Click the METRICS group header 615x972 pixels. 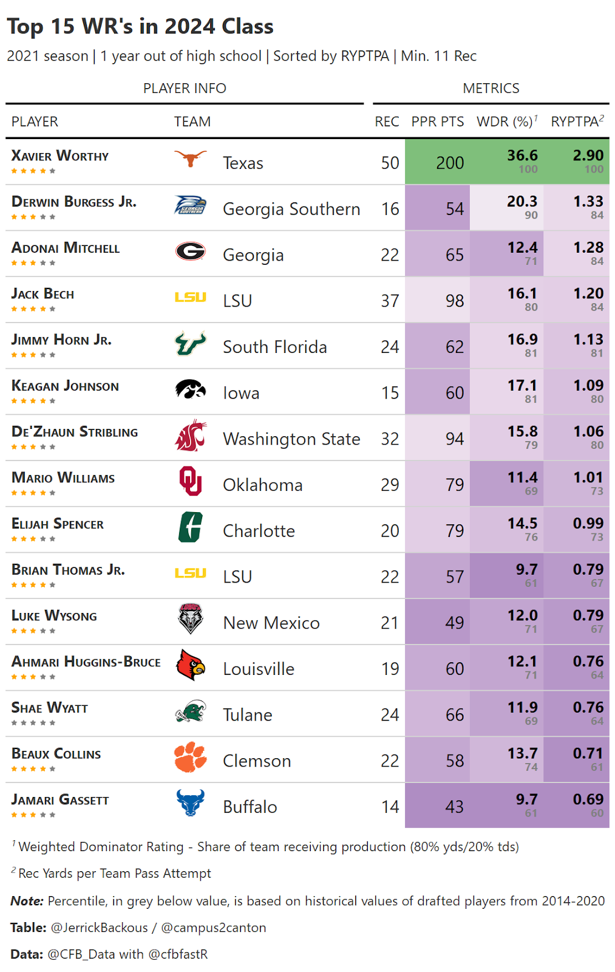pyautogui.click(x=491, y=89)
